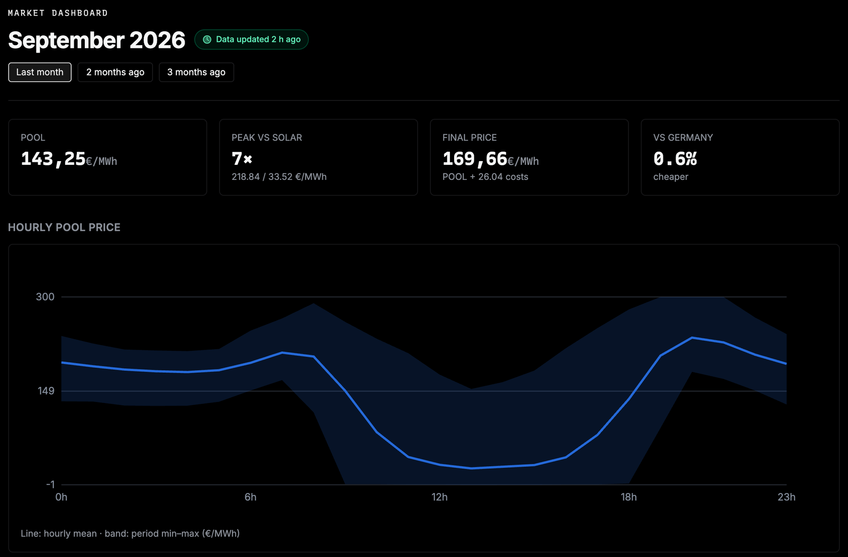The height and width of the screenshot is (557, 848).
Task: Click the 7× Peak vs Solar value
Action: click(242, 159)
